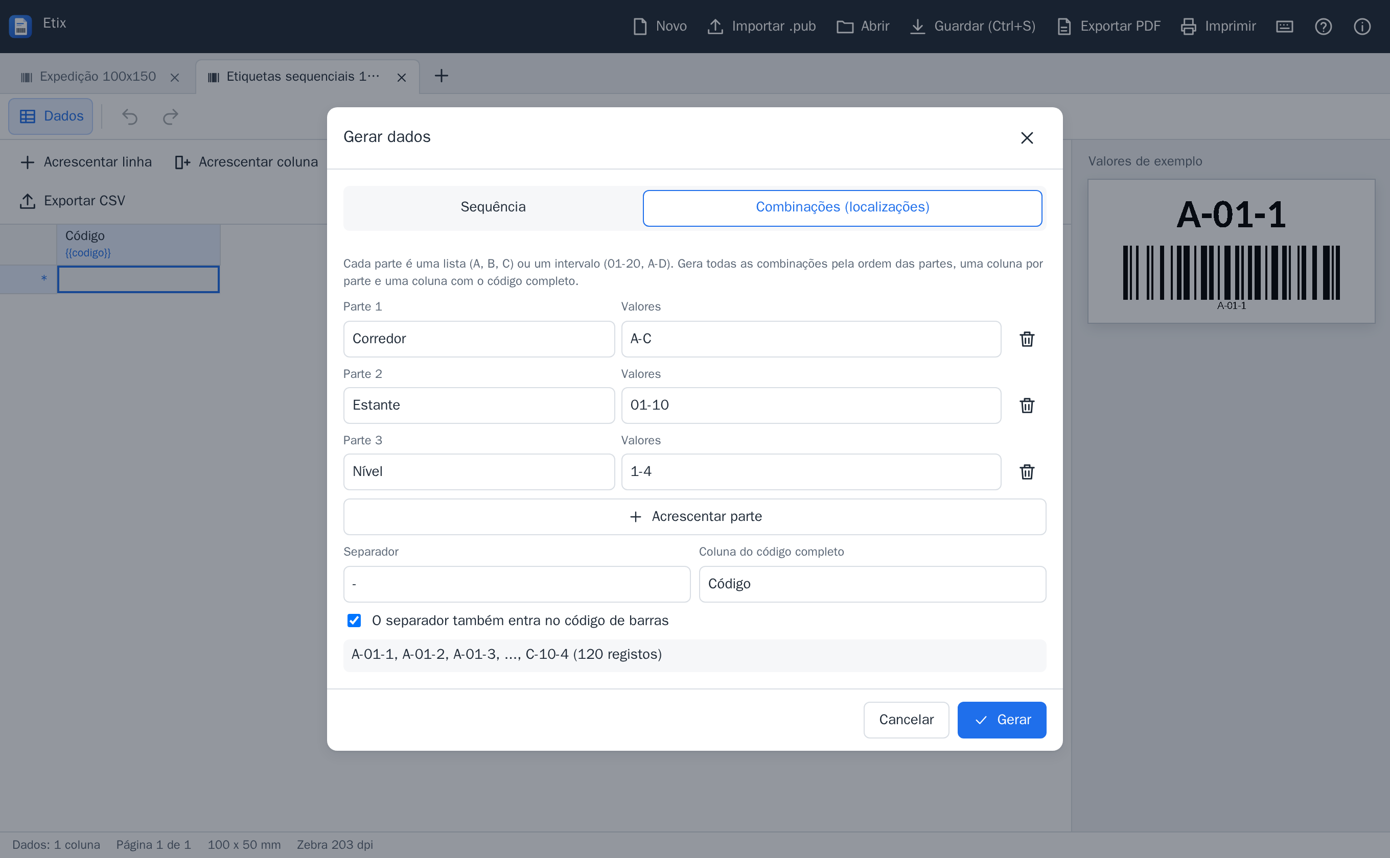
Task: Select Combinações (localizações) tab
Action: [842, 207]
